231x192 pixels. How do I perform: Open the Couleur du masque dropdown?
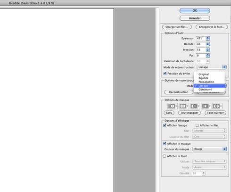tap(210, 149)
